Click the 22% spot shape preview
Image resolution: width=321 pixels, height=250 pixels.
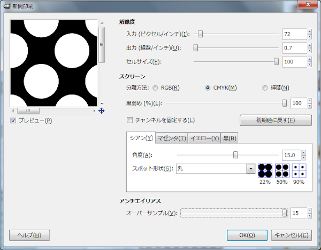(265, 171)
